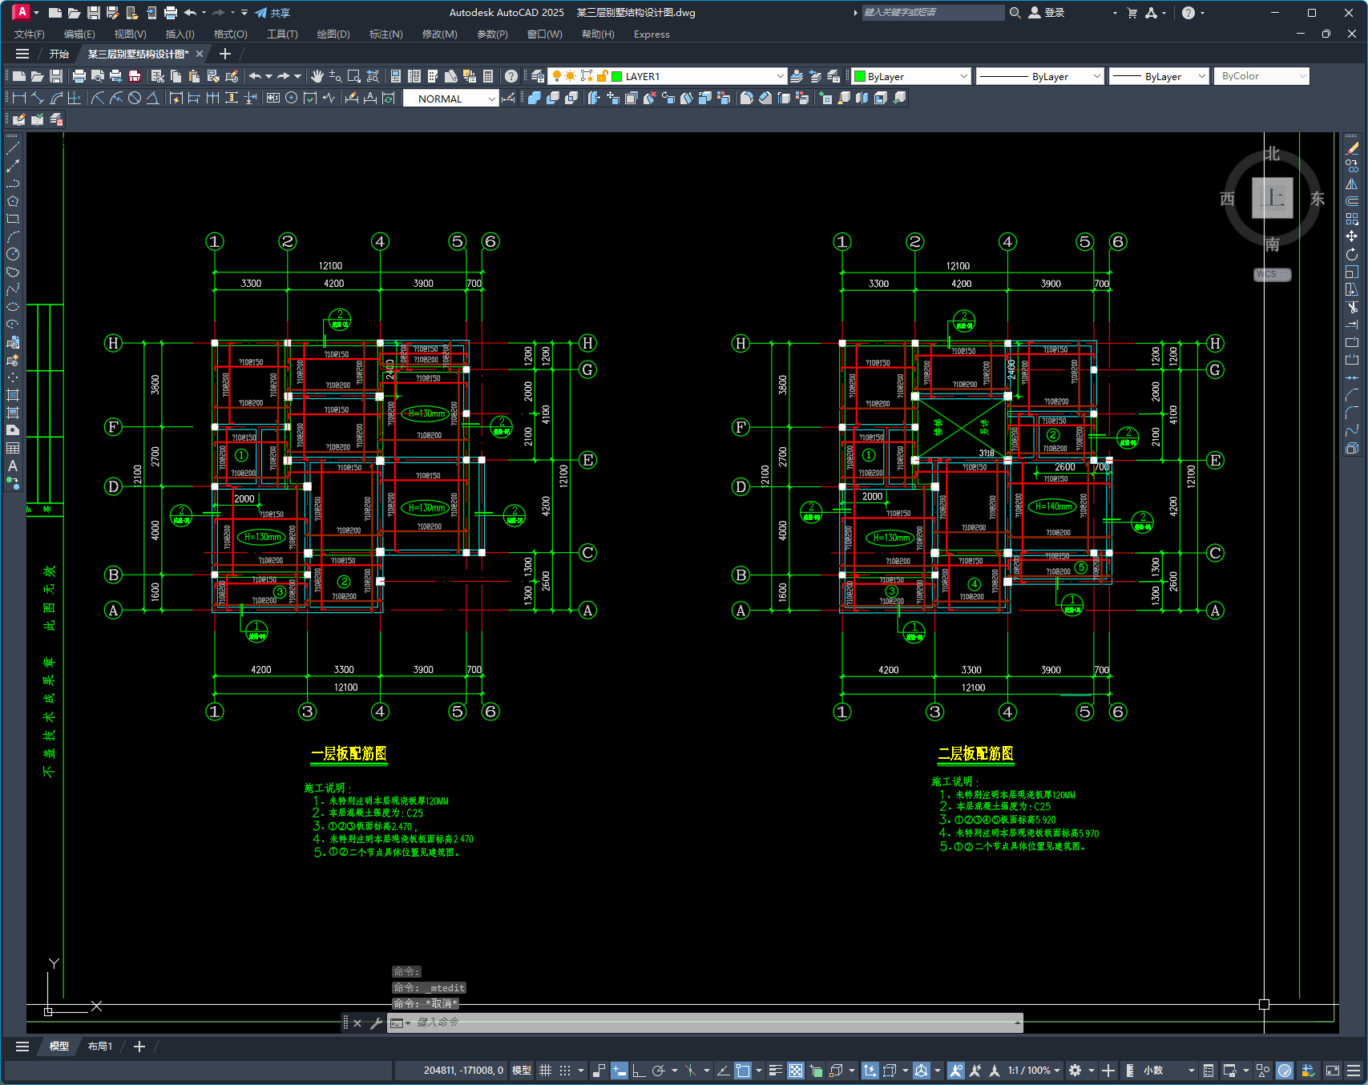
Task: Select the Diameter dimension tool
Action: pyautogui.click(x=135, y=98)
